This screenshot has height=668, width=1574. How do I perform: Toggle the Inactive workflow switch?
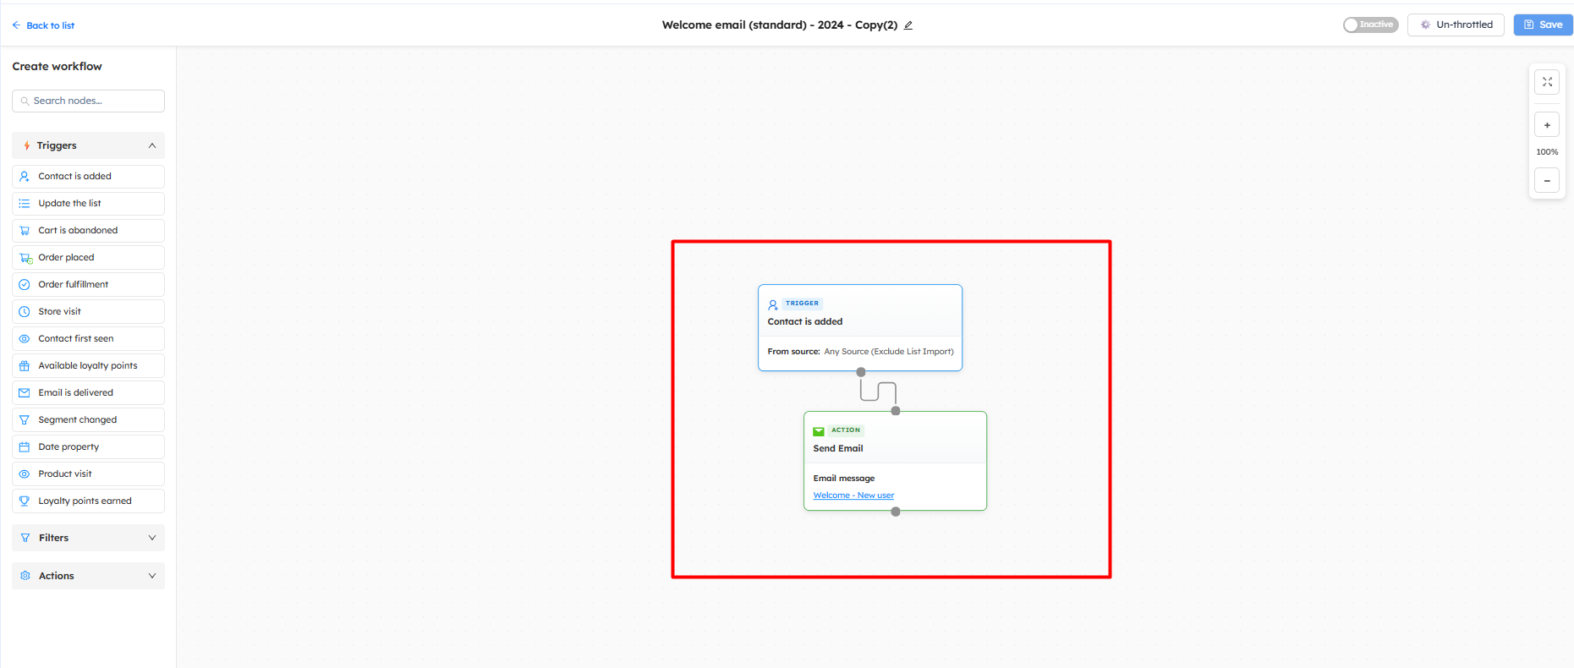pos(1370,25)
